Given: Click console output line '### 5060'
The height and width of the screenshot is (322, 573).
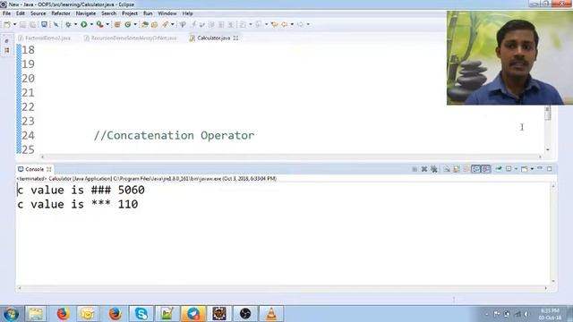Looking at the screenshot, I should point(81,191).
